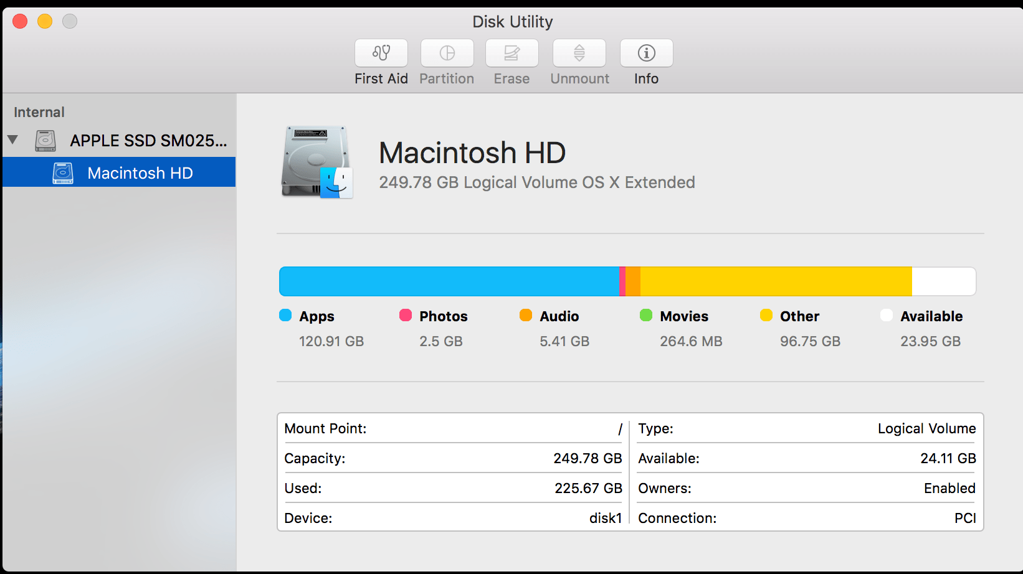Image resolution: width=1023 pixels, height=574 pixels.
Task: Click the 2.5 GB Photos size value
Action: point(441,341)
